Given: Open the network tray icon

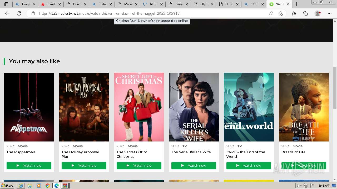Looking at the screenshot, I should pyautogui.click(x=306, y=186).
